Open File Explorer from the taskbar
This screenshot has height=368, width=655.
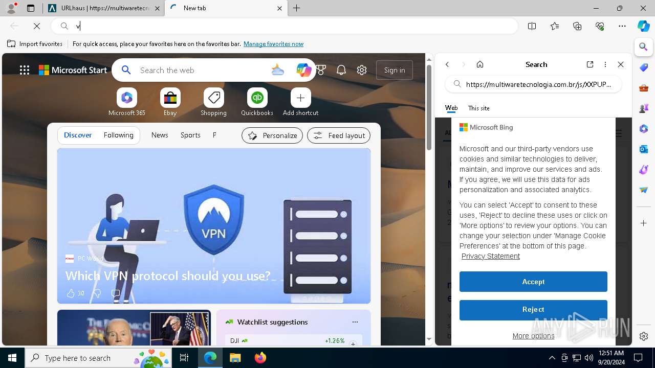point(235,358)
